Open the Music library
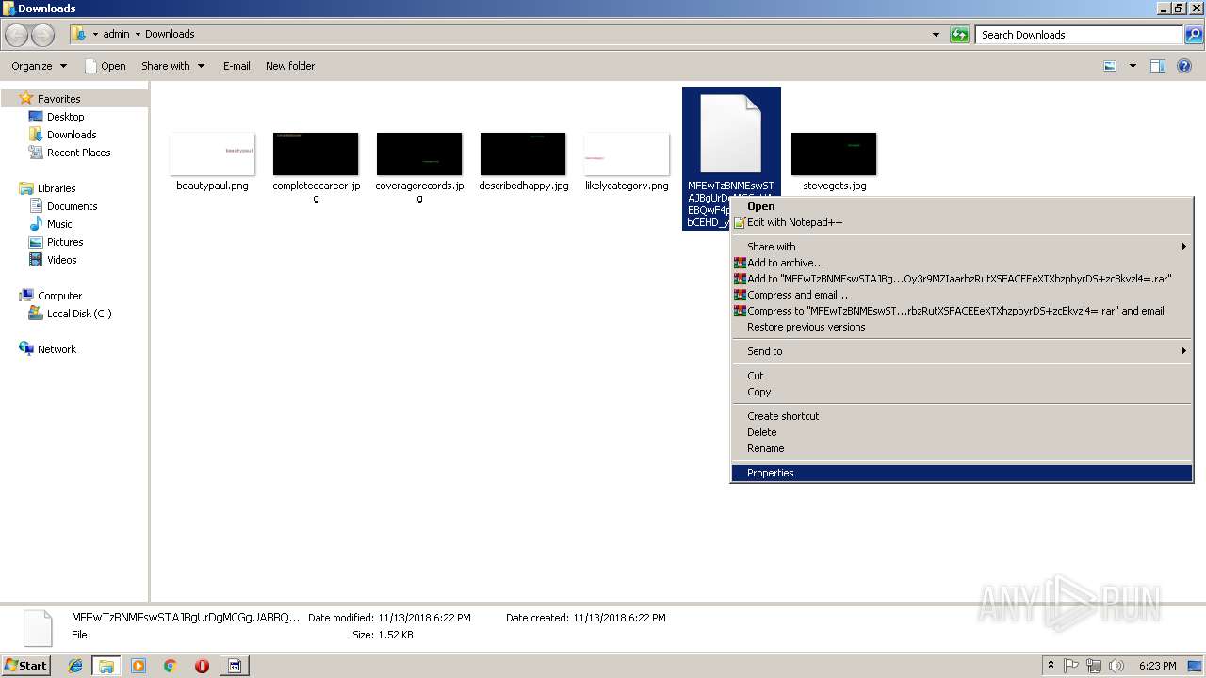 coord(59,224)
